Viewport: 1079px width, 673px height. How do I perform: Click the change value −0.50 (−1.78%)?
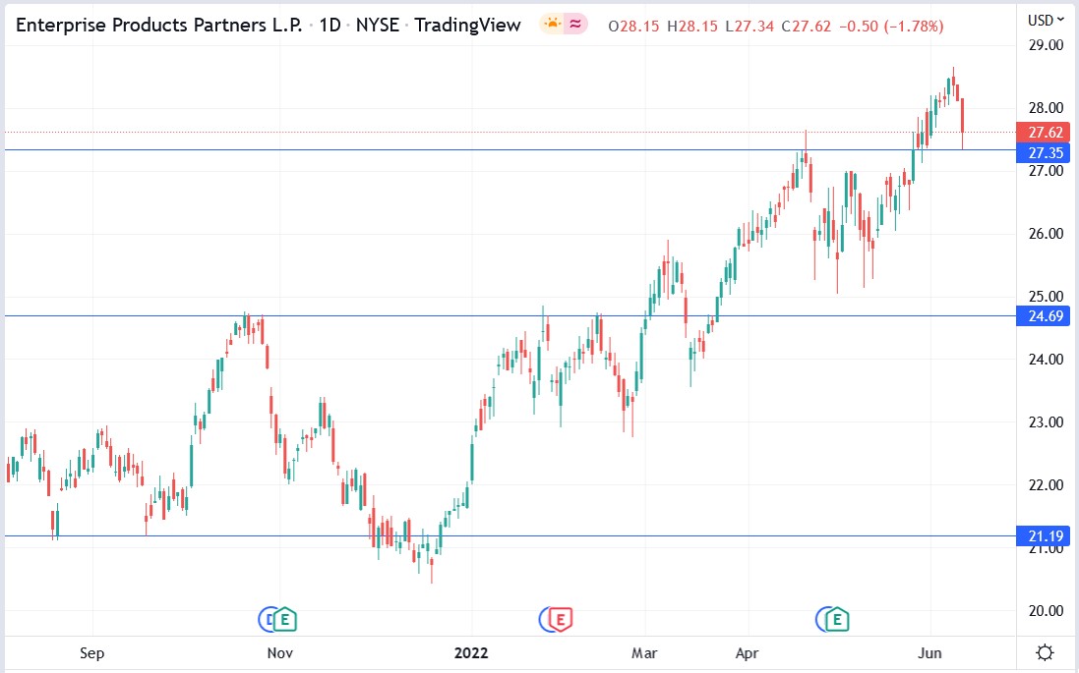click(891, 27)
